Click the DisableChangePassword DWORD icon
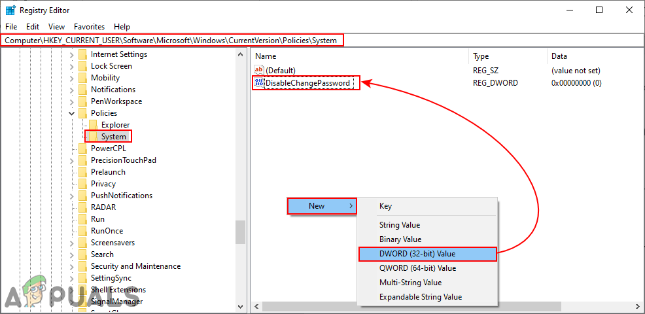Viewport: 645px width, 314px height. (259, 83)
